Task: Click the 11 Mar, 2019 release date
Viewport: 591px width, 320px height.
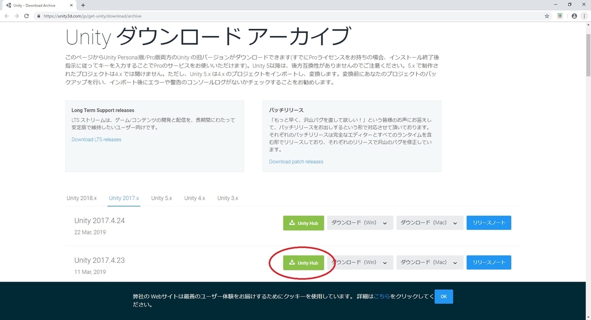Action: (x=90, y=272)
